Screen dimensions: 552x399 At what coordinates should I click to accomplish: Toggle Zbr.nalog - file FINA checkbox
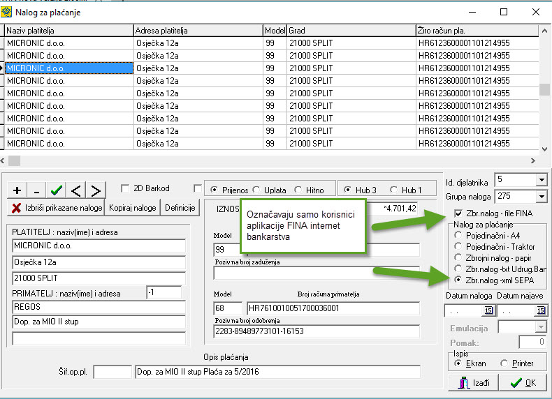click(458, 213)
